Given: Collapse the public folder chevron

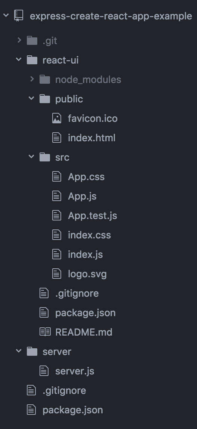Looking at the screenshot, I should 31,98.
